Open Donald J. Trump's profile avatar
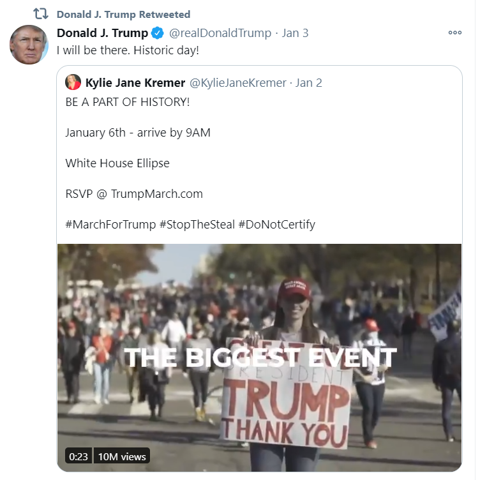 pos(29,45)
